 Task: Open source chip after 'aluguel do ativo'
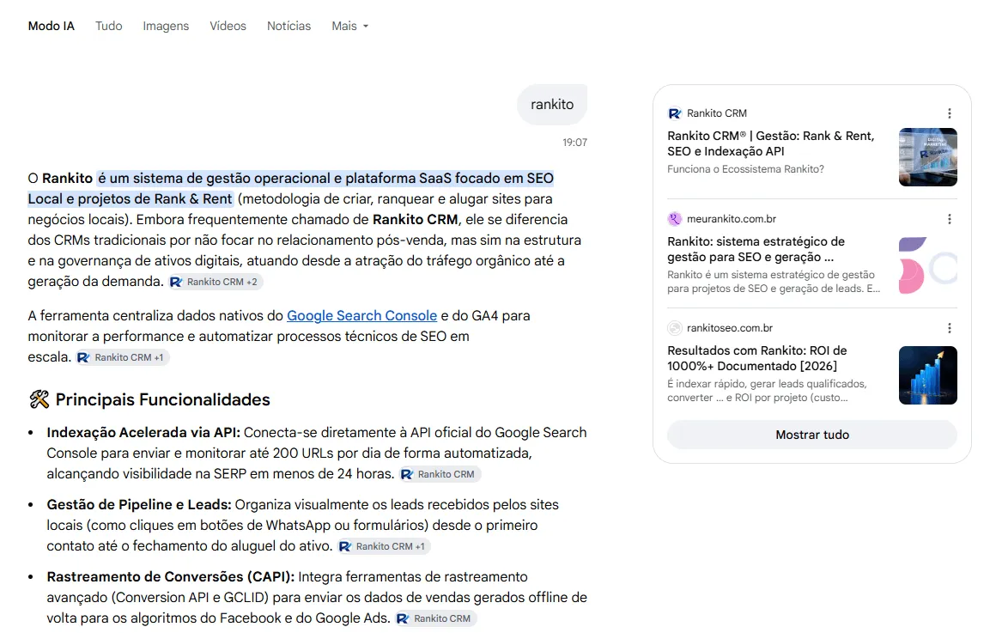(384, 546)
